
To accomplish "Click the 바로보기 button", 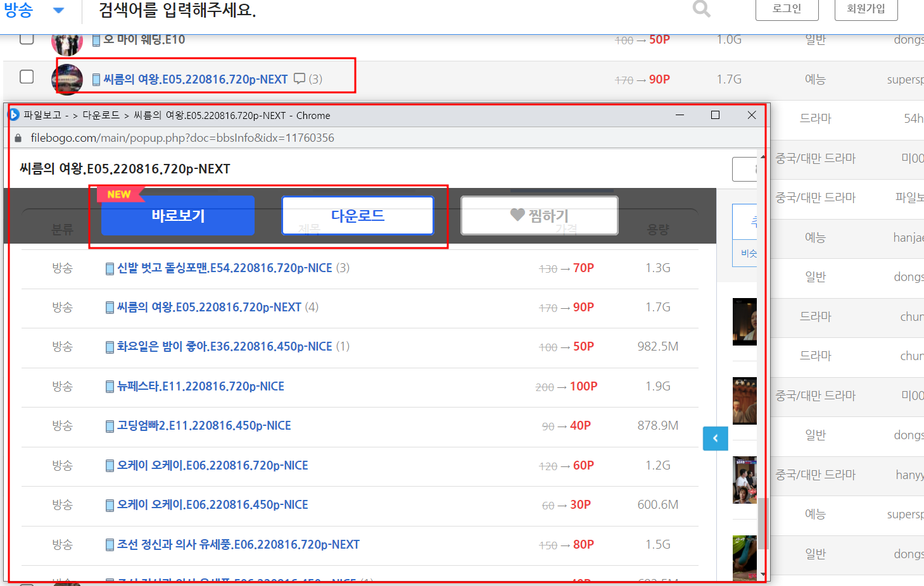I will click(178, 216).
